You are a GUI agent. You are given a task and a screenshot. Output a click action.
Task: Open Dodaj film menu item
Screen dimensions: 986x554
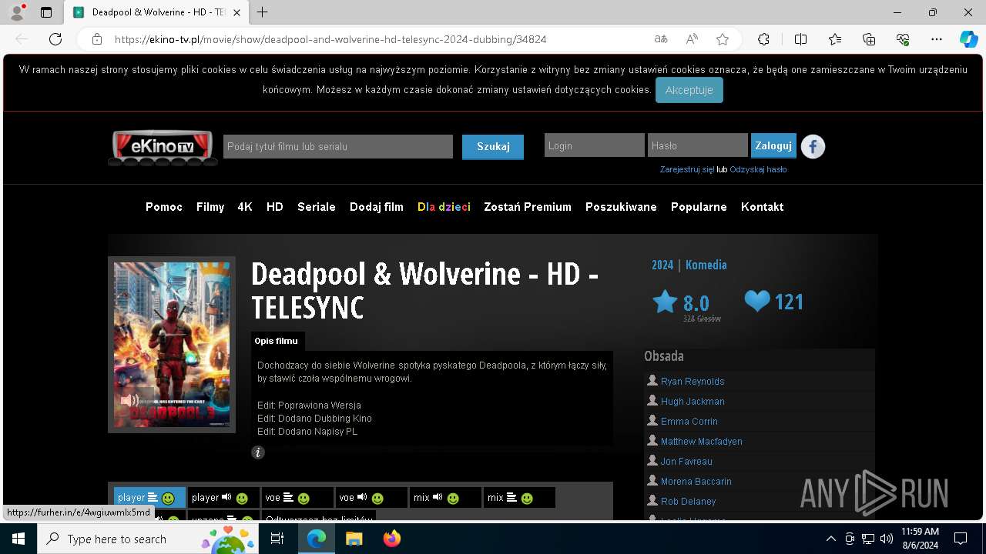(377, 207)
